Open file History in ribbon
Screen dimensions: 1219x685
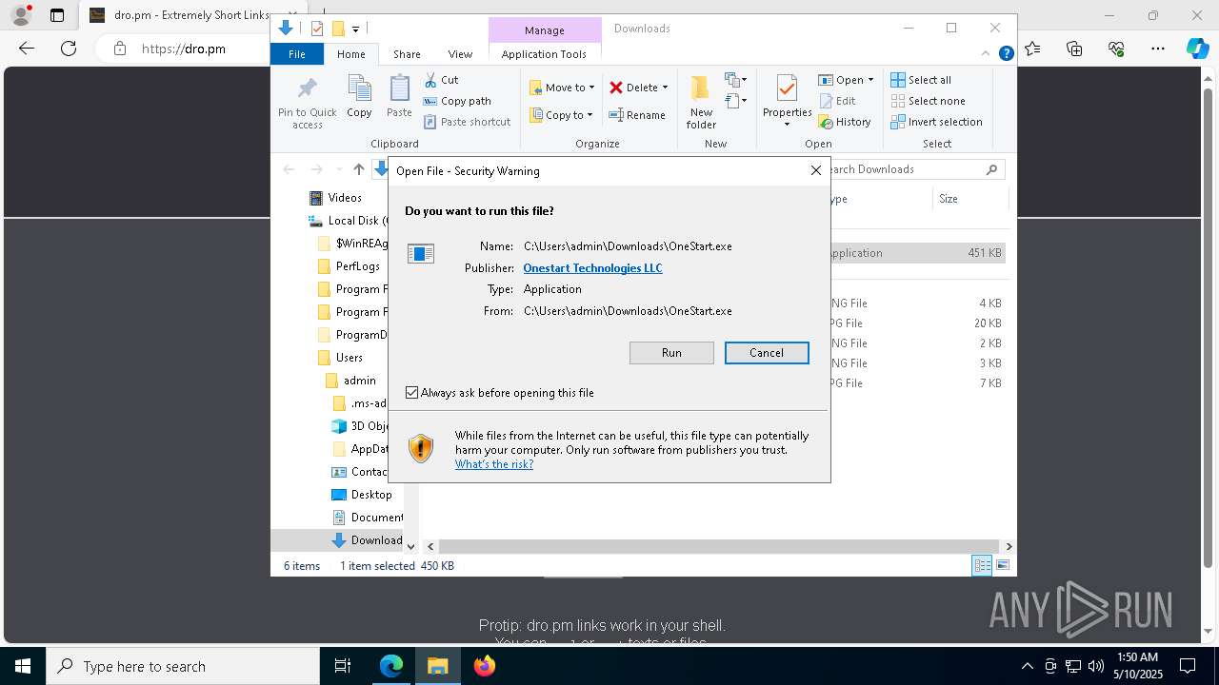(845, 122)
